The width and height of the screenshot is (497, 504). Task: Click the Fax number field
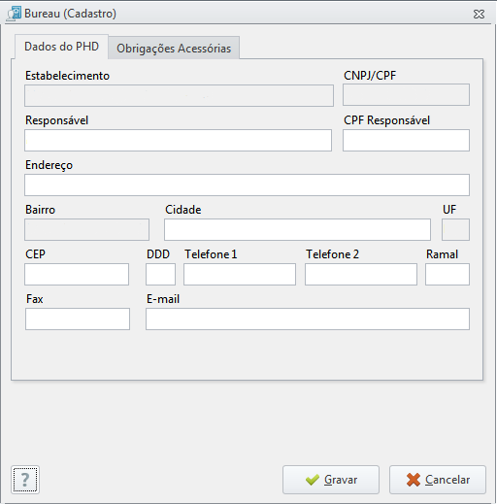point(78,319)
